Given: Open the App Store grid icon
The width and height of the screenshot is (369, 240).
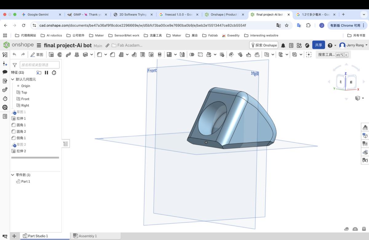Looking at the screenshot, I should (299, 46).
